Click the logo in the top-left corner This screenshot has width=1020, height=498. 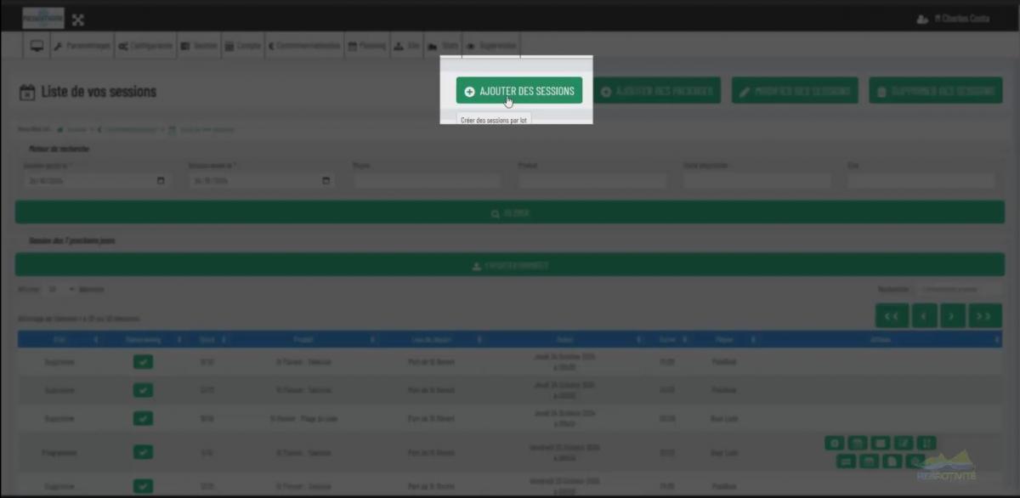click(x=43, y=18)
